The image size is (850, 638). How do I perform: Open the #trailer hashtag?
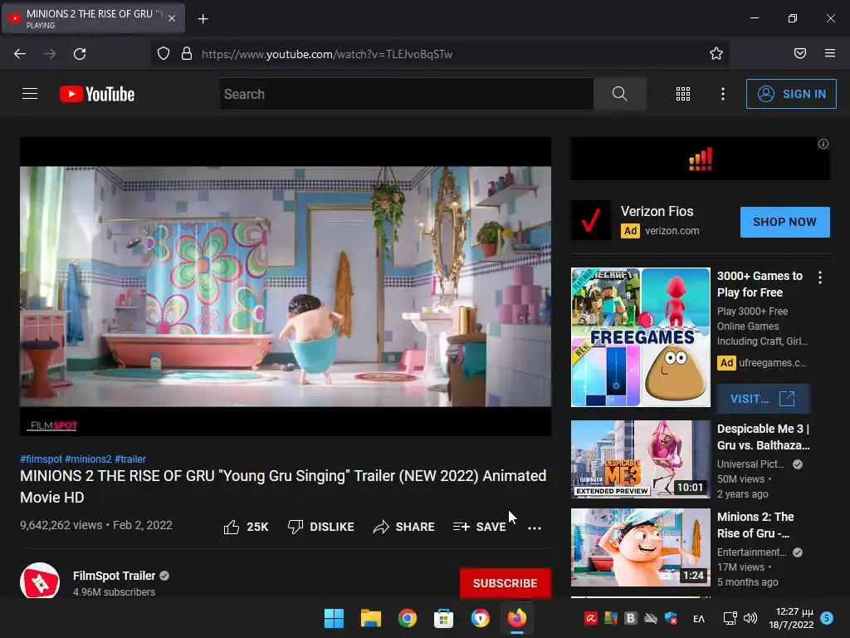[130, 459]
